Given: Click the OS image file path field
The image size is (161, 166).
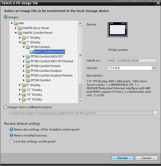Looking at the screenshot, I should (81, 113).
